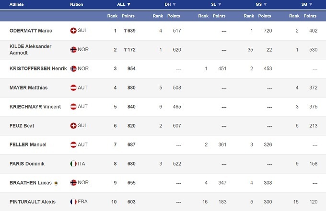Click the Norway flag next to Kilde

click(73, 49)
